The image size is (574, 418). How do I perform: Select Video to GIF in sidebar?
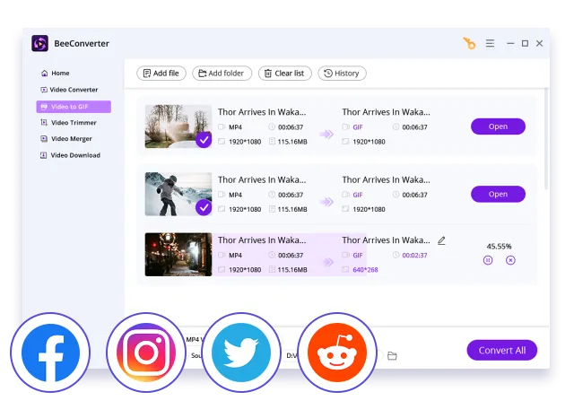point(74,107)
